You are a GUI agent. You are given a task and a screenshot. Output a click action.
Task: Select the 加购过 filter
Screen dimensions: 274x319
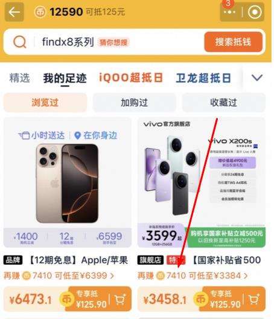tap(134, 102)
